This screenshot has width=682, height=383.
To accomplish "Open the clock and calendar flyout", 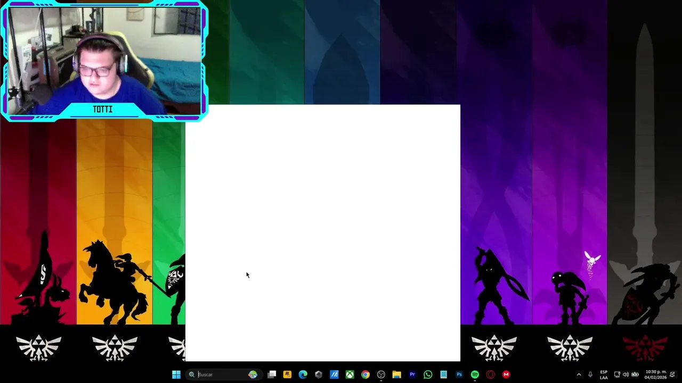I will coord(655,374).
